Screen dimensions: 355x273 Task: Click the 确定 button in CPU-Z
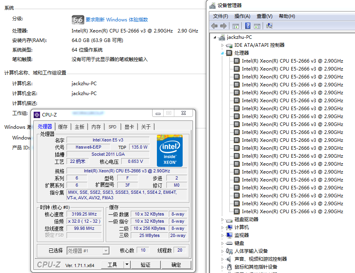point(176,264)
